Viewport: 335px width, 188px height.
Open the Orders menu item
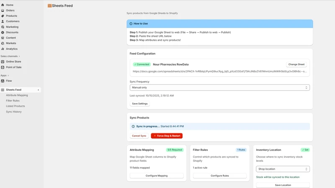coord(10,10)
